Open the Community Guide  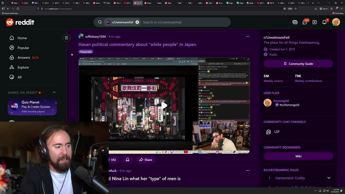click(298, 64)
